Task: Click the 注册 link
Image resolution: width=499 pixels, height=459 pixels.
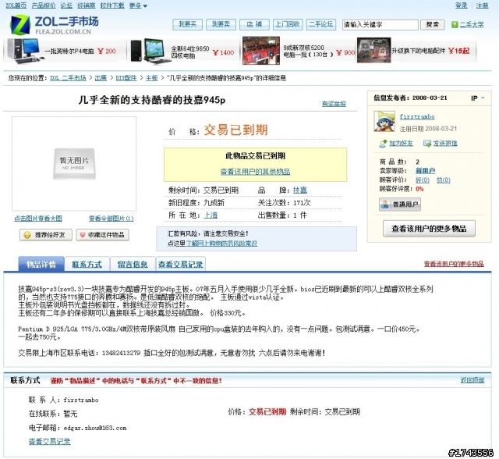Action: 482,5
